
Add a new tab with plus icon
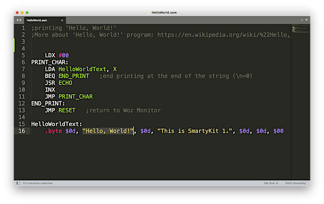coord(301,20)
